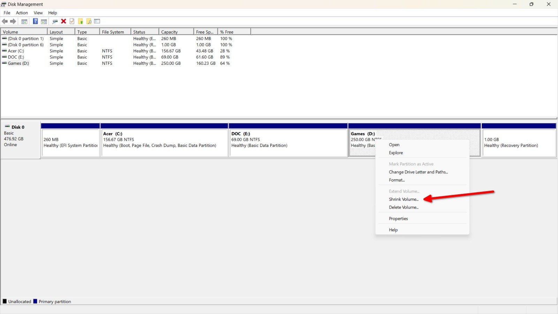Image resolution: width=558 pixels, height=314 pixels.
Task: Click the connect drive toolbar icon
Action: pyautogui.click(x=55, y=22)
